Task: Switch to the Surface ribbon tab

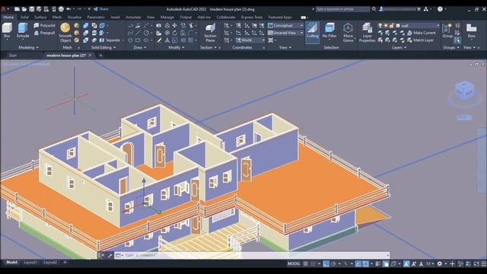Action: [x=40, y=17]
